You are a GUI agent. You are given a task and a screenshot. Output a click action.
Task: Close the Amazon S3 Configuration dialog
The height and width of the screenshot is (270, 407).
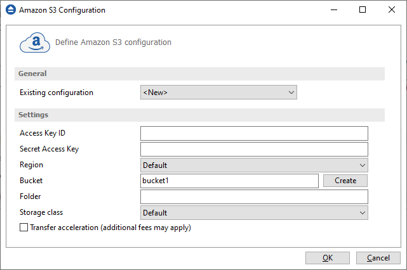coord(392,10)
